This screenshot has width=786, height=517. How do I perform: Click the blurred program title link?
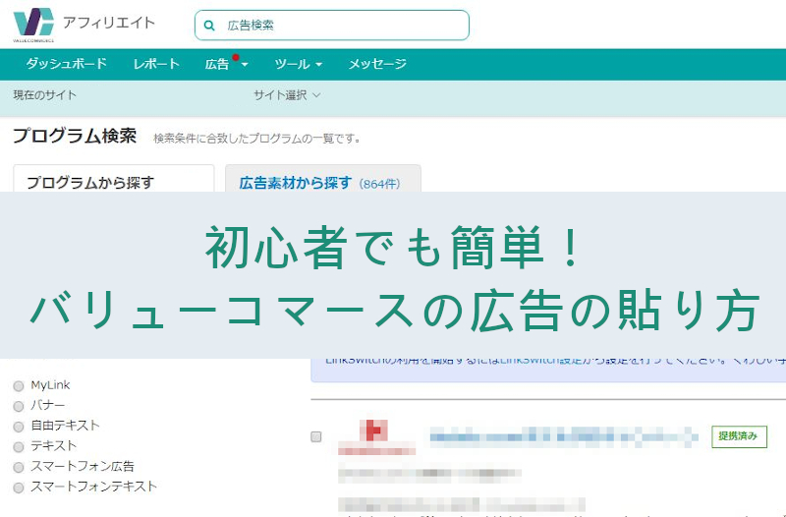coord(564,436)
